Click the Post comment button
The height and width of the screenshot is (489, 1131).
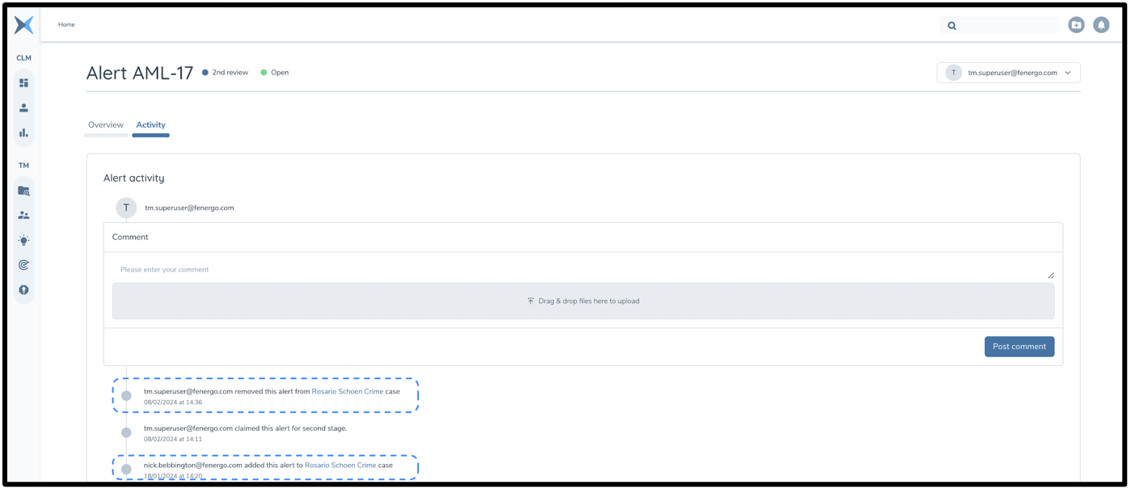(1019, 347)
